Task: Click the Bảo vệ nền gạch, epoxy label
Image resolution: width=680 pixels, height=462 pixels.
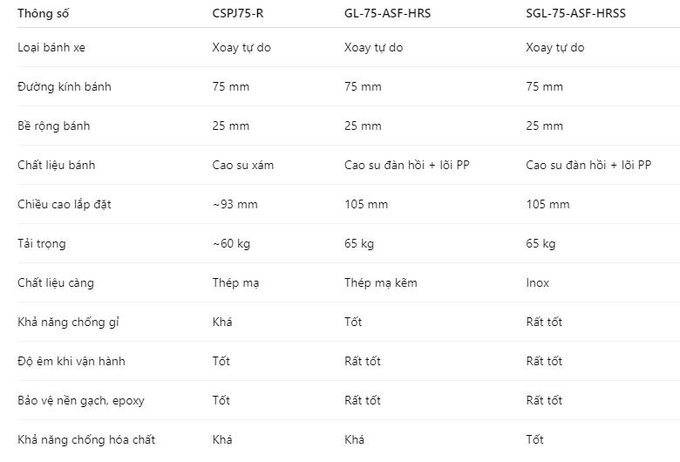Action: click(81, 400)
